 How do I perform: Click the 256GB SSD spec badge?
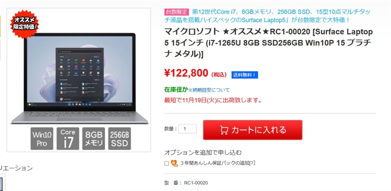[120, 138]
